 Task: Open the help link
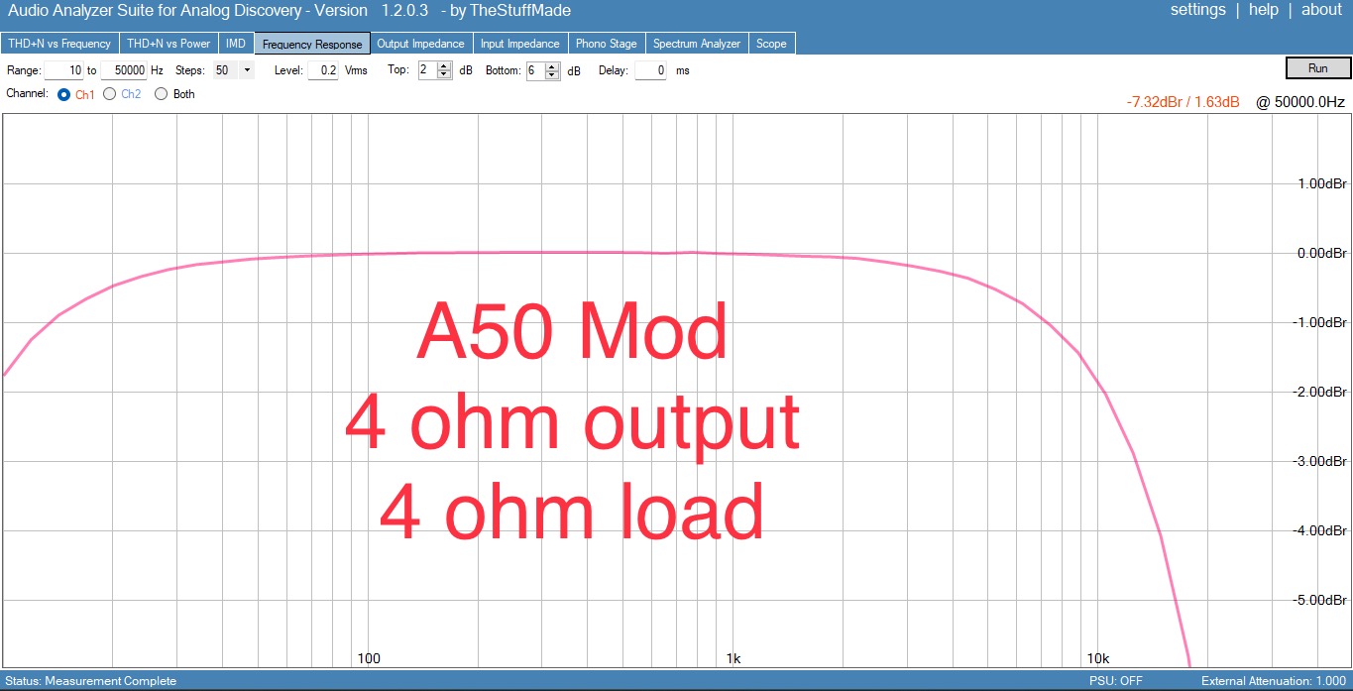click(1263, 10)
